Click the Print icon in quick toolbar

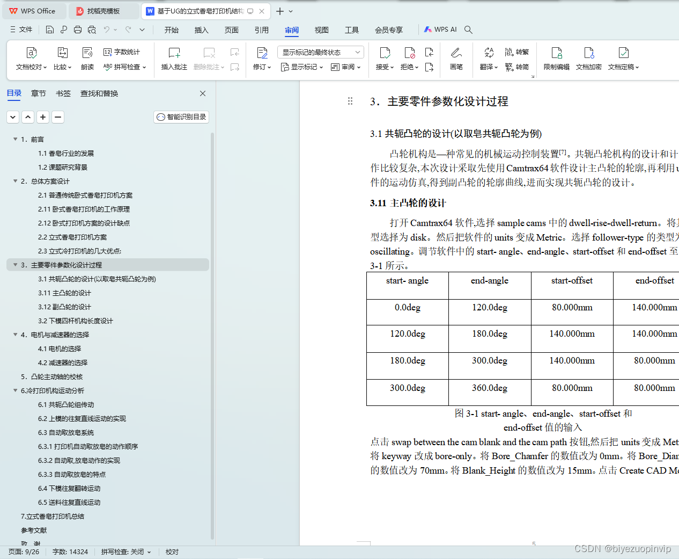click(78, 30)
